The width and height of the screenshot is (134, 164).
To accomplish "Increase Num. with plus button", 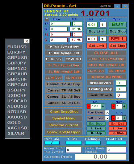I will (124, 106).
